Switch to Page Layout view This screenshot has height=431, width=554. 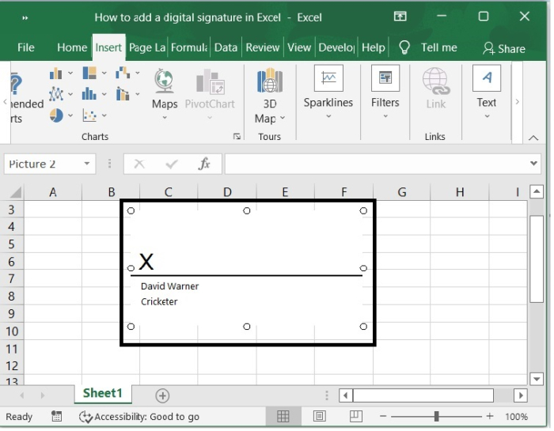pos(320,417)
